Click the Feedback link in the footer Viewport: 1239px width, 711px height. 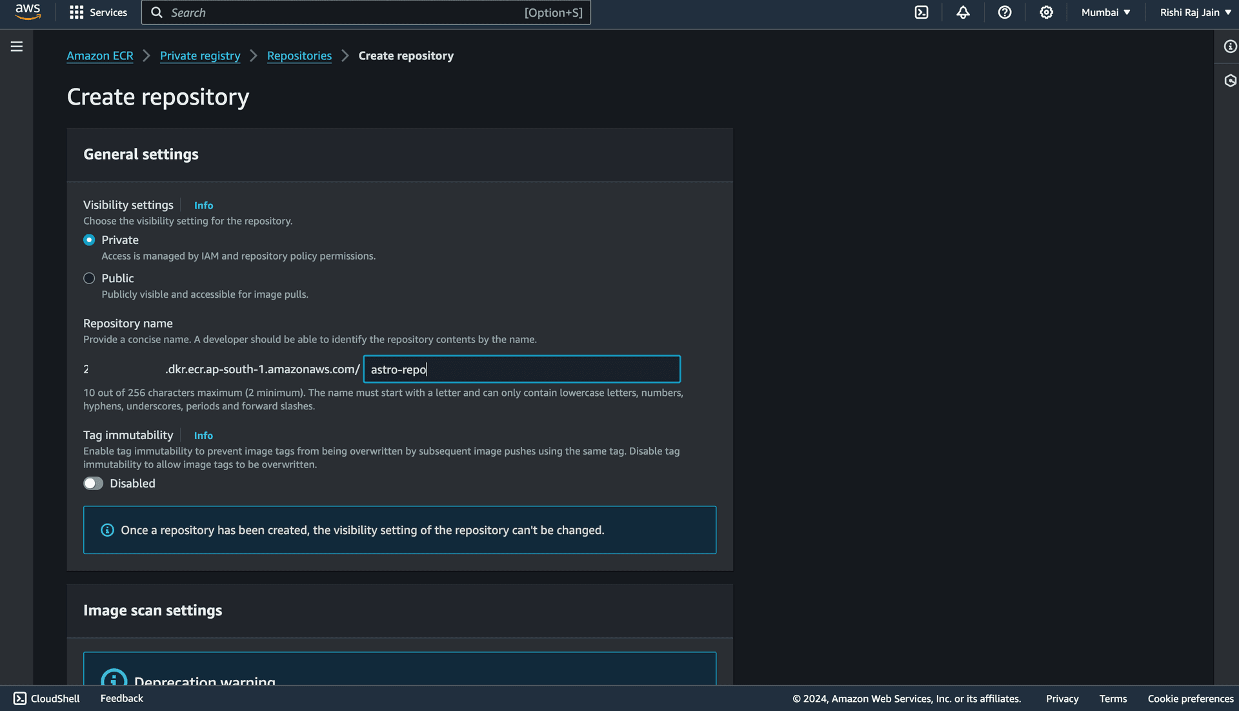point(121,698)
